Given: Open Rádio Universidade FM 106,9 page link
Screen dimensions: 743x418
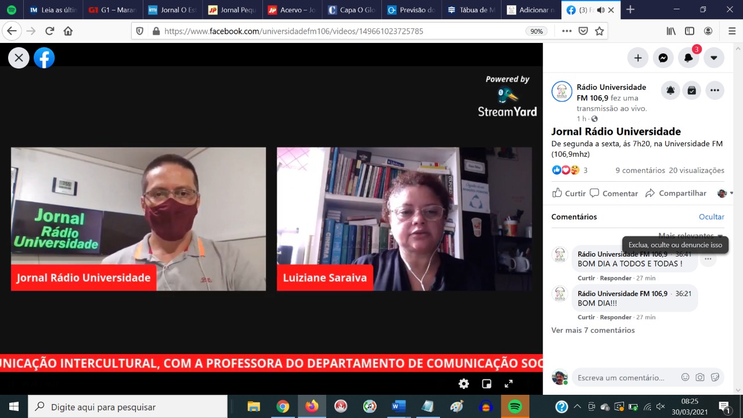Looking at the screenshot, I should [x=611, y=92].
